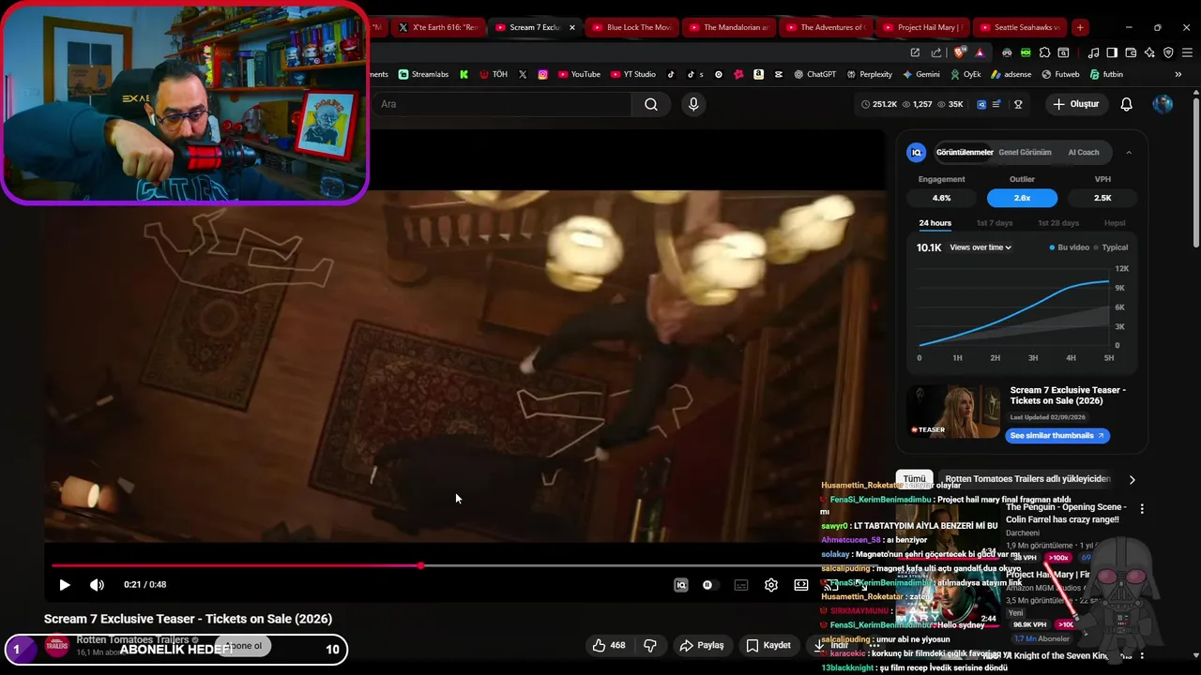The width and height of the screenshot is (1201, 675).
Task: Open the Oluştur create menu
Action: point(1075,104)
